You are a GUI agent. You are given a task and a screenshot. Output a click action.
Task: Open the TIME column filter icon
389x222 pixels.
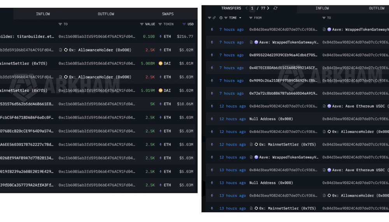[x=226, y=18]
